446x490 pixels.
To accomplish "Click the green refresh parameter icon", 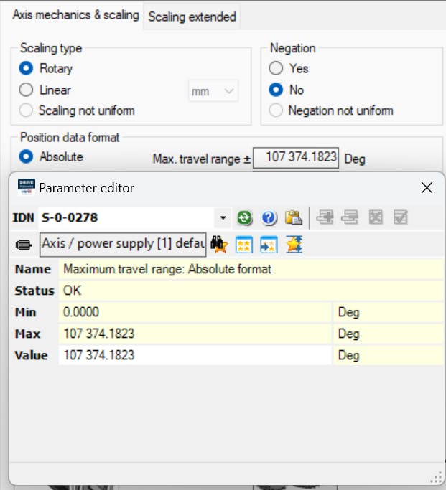I will (x=246, y=217).
